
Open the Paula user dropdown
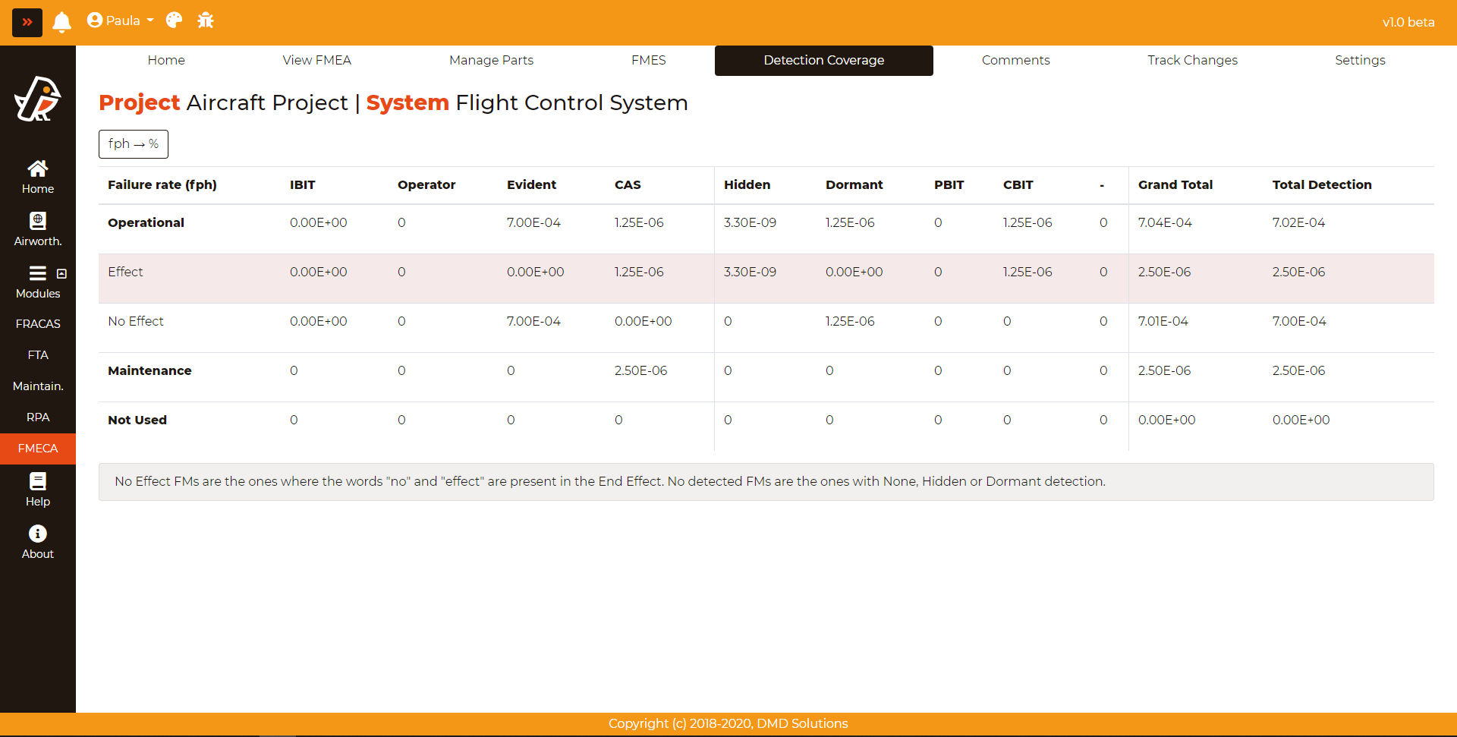(120, 20)
